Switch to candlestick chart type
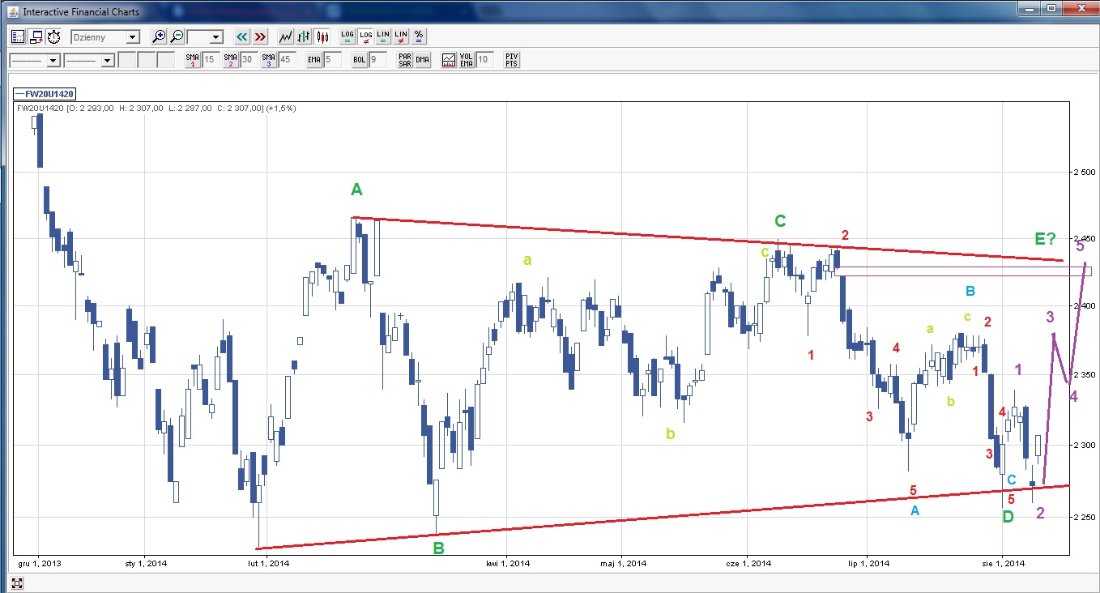The image size is (1100, 593). [x=322, y=36]
